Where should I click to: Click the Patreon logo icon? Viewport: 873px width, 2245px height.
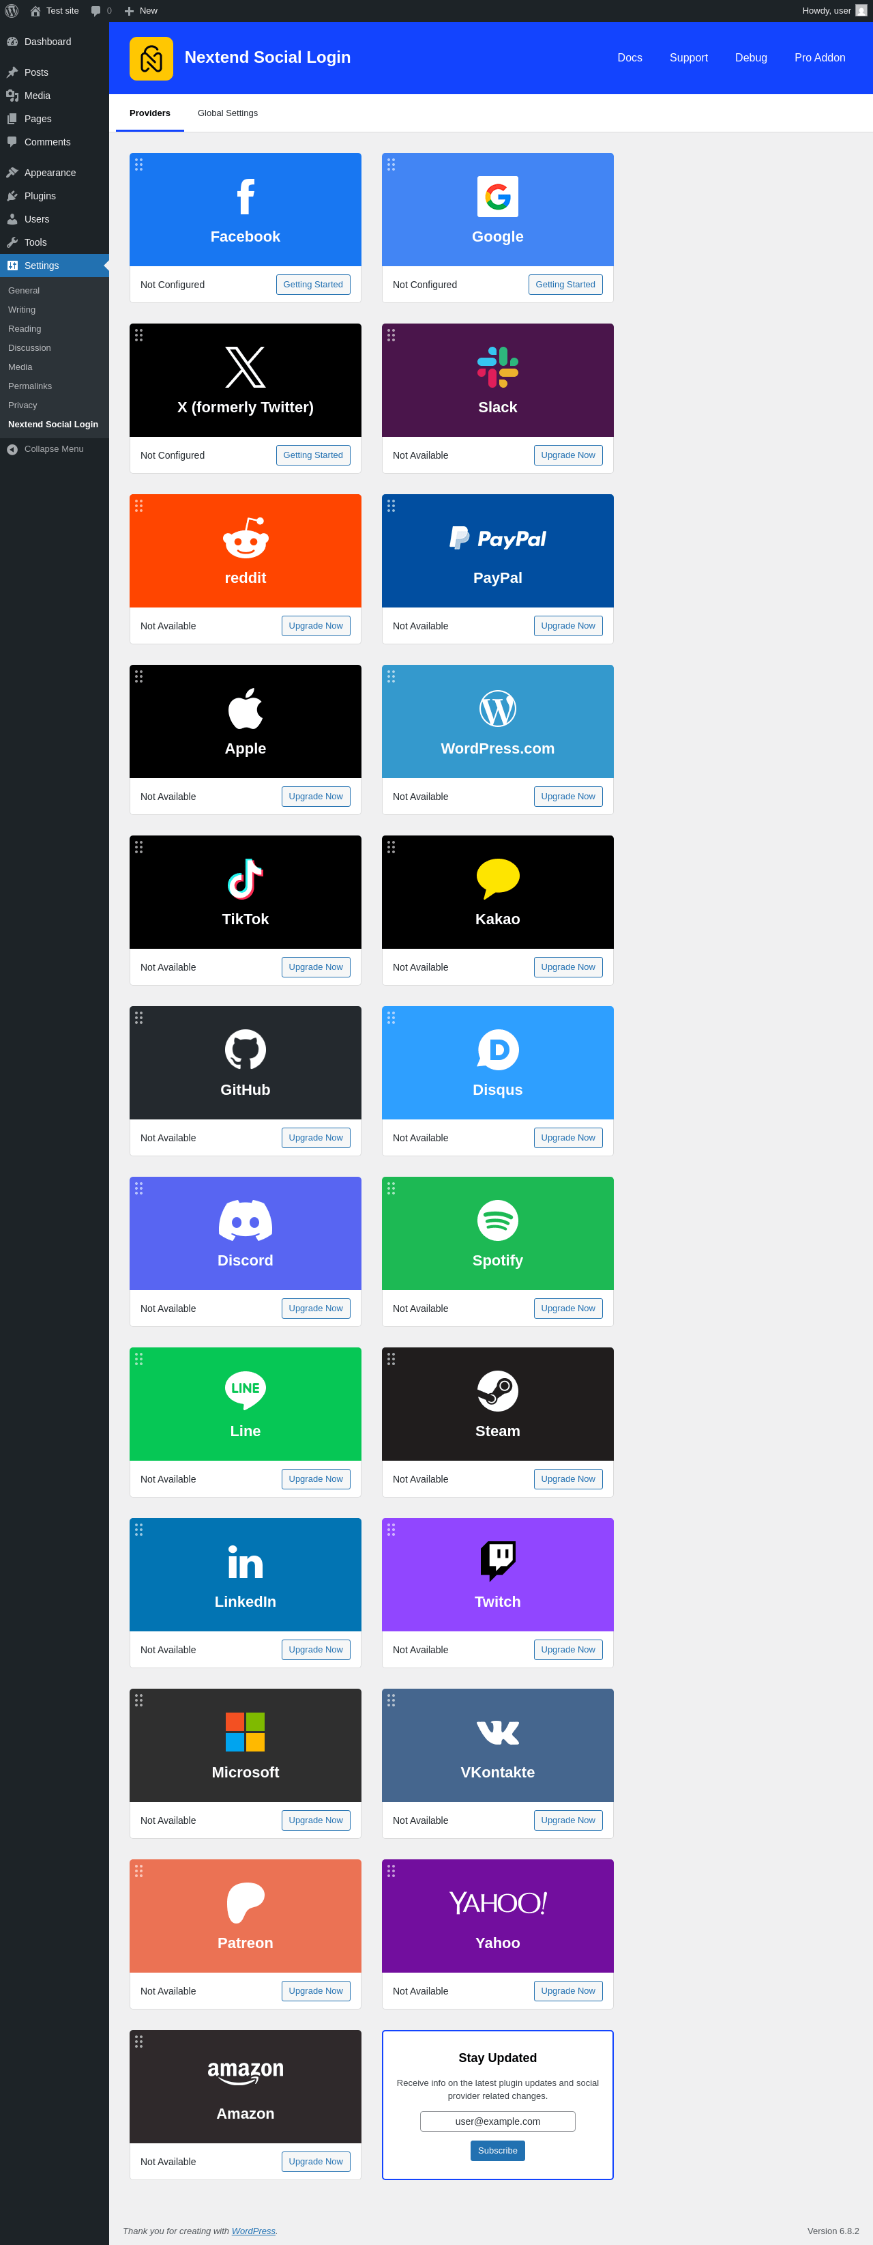click(x=246, y=1902)
